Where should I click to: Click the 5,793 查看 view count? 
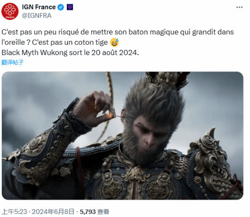[x=95, y=212]
